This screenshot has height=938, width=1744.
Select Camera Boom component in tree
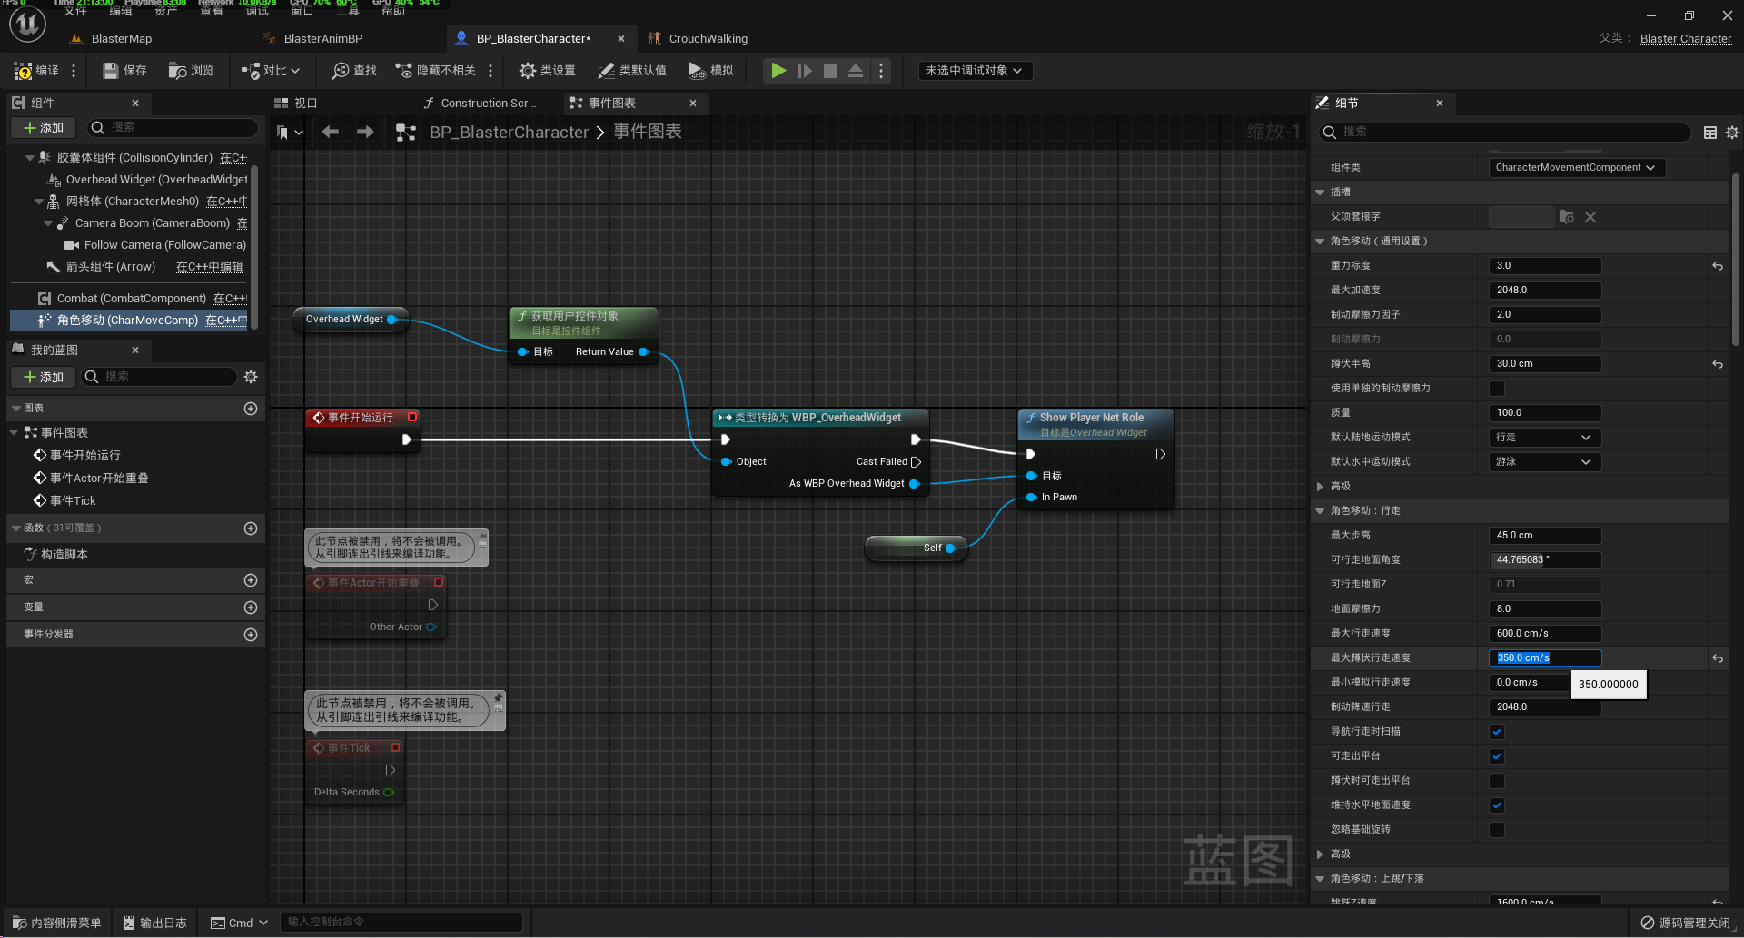tap(152, 223)
